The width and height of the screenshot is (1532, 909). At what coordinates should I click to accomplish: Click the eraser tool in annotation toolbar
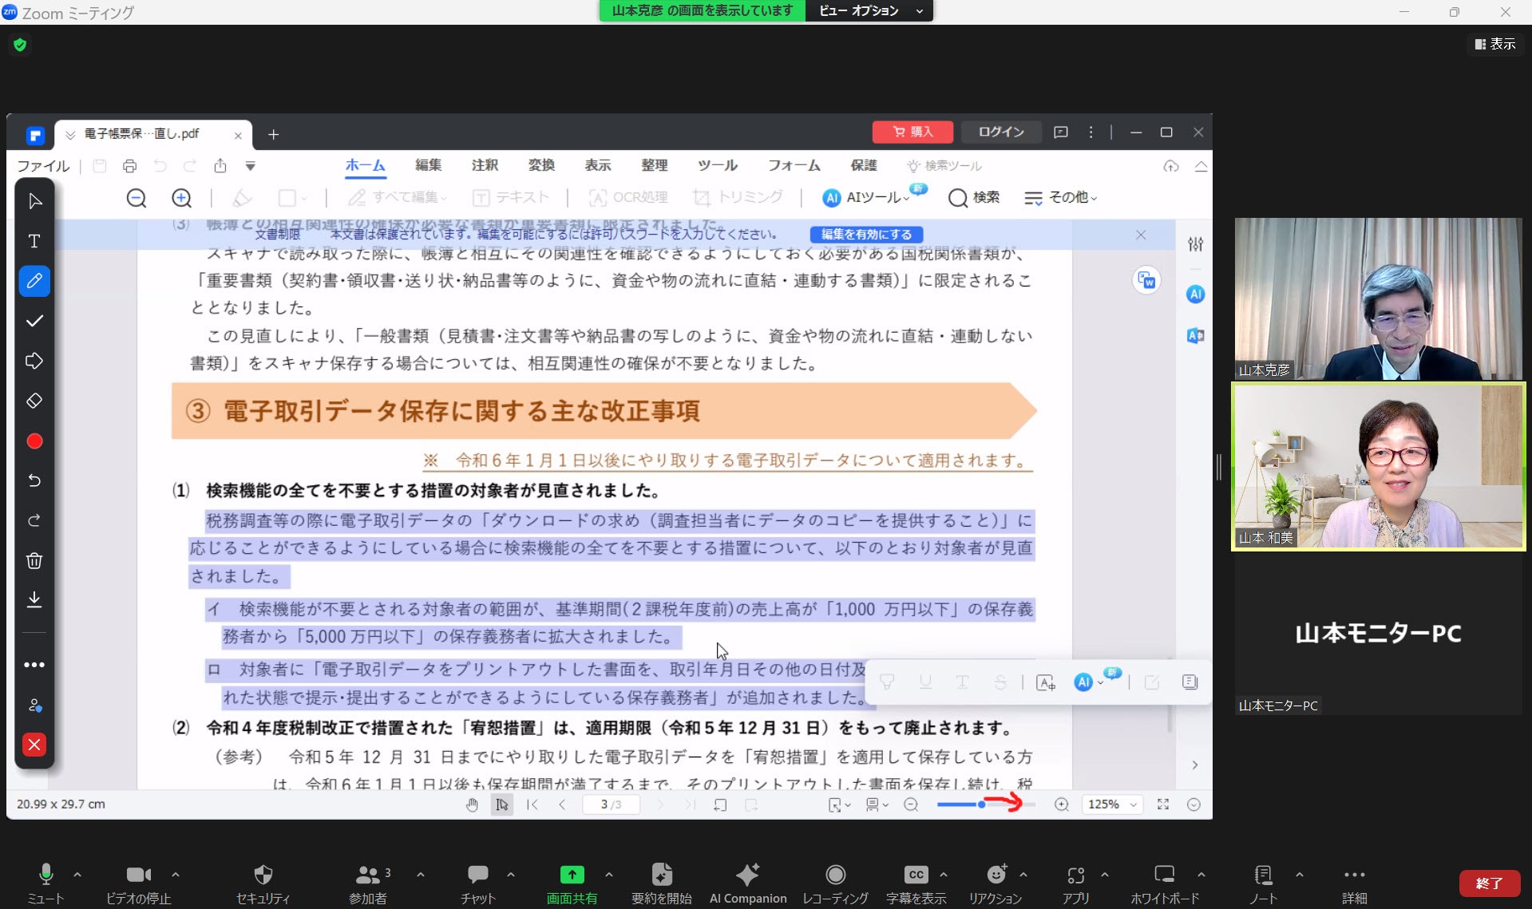click(34, 401)
